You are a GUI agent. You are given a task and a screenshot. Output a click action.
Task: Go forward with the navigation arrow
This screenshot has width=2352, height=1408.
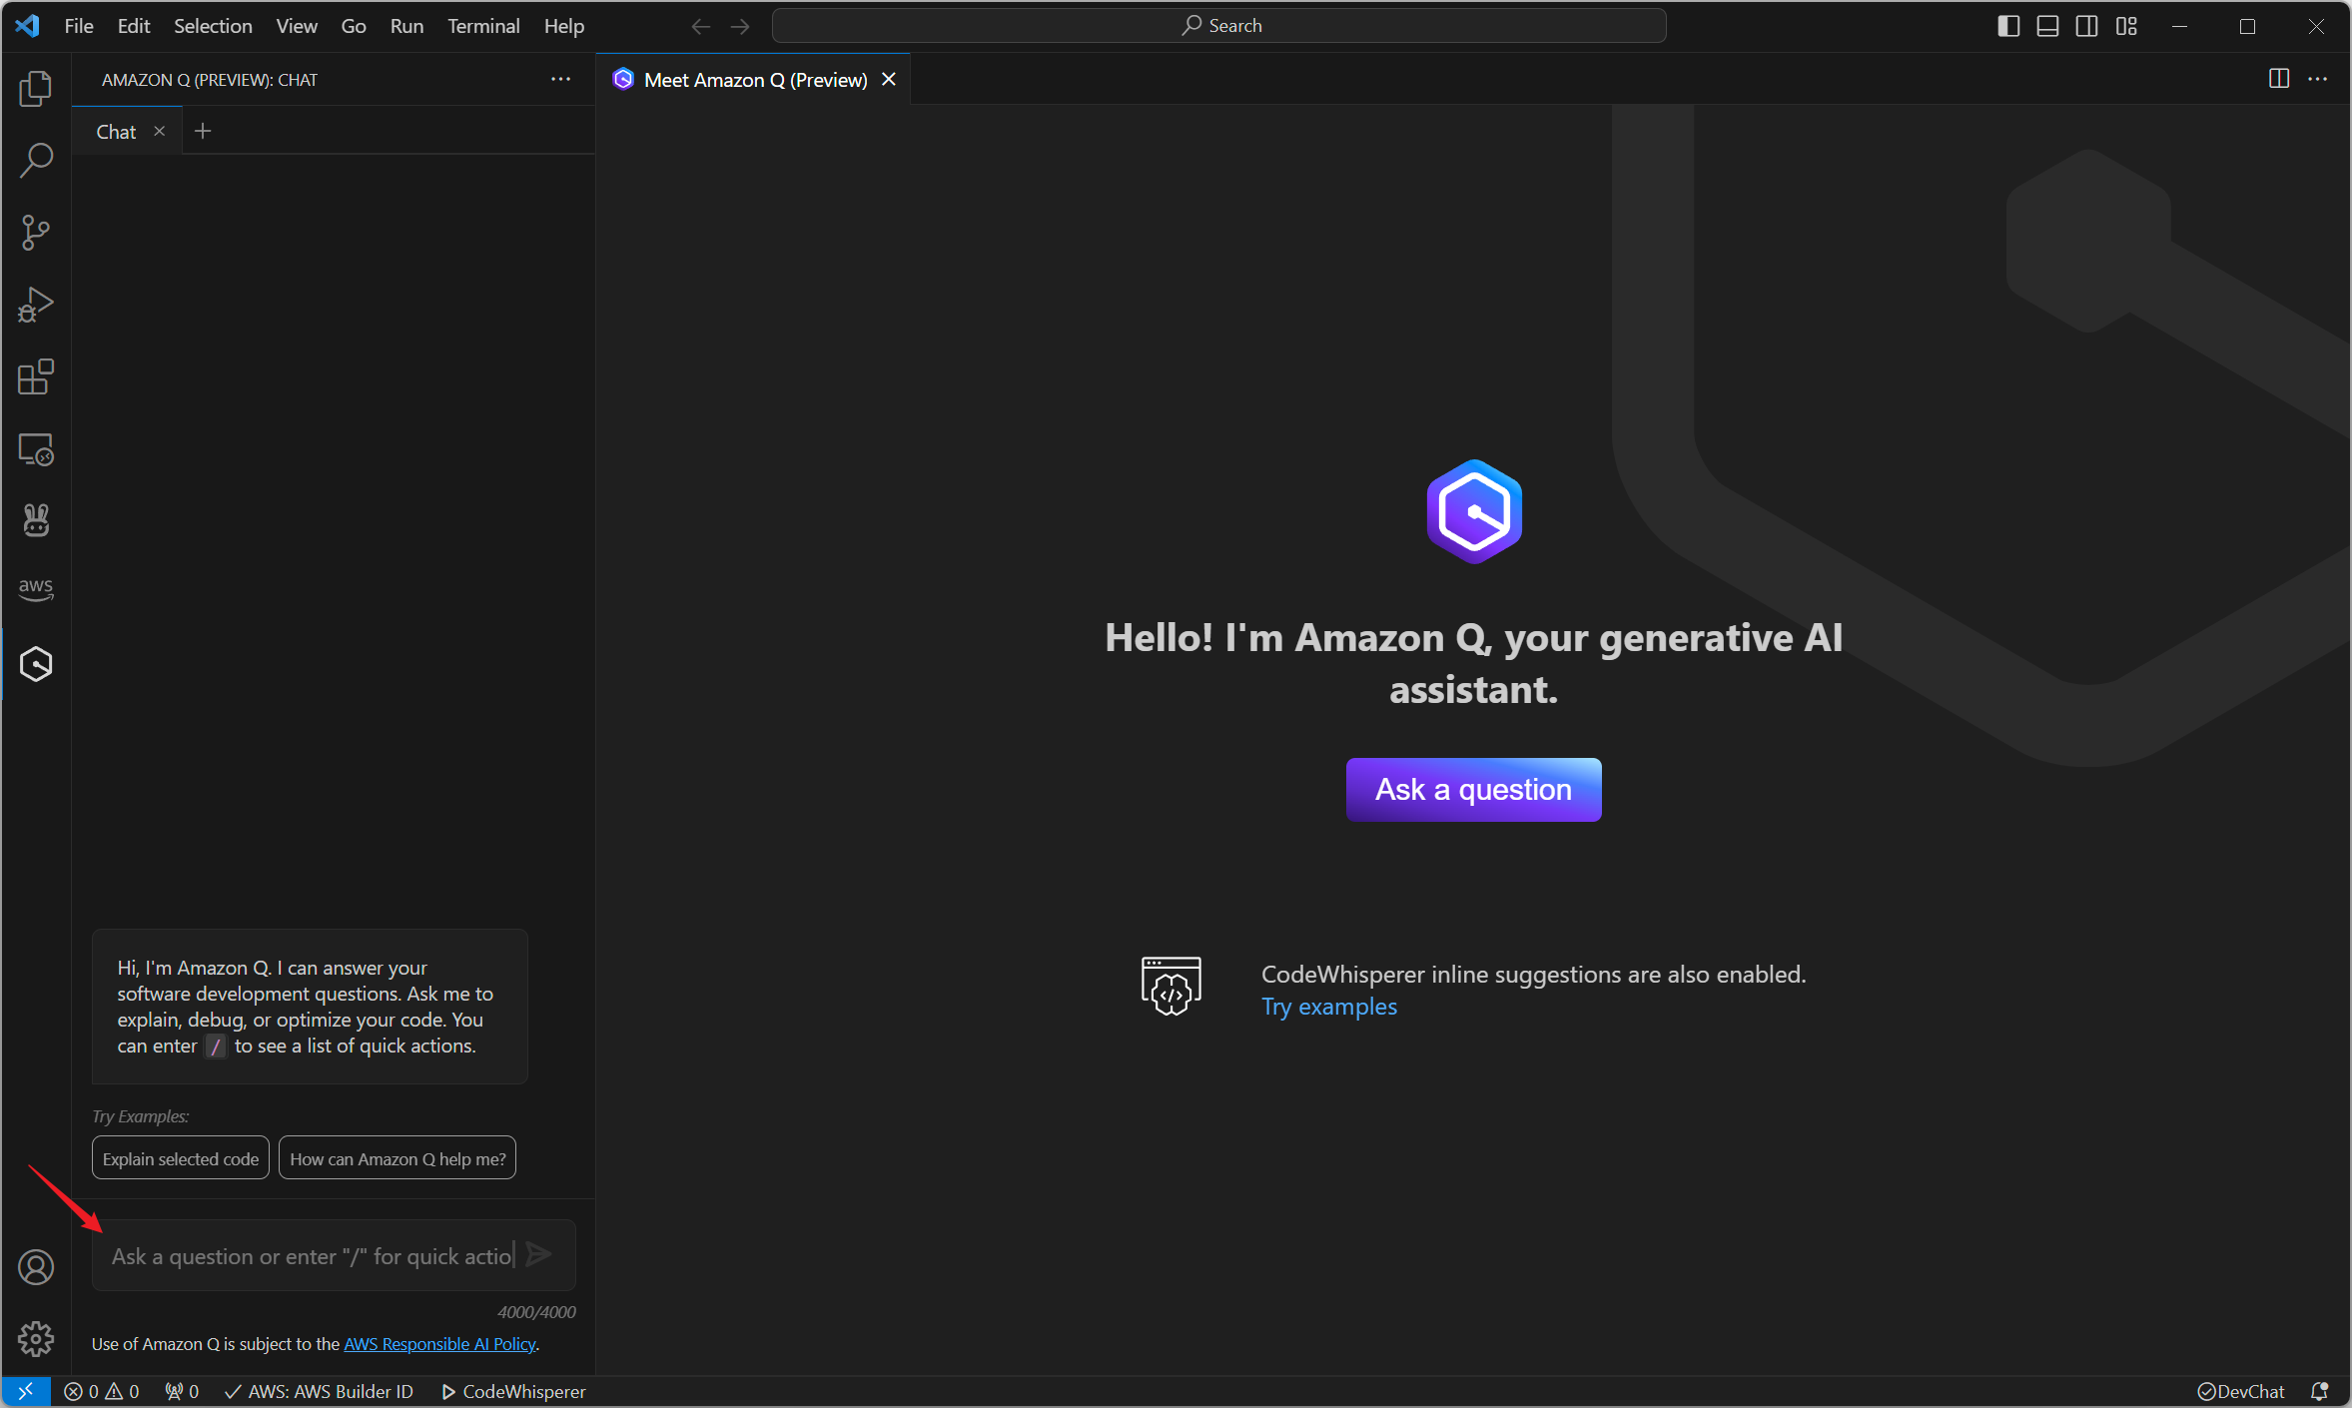click(x=740, y=26)
